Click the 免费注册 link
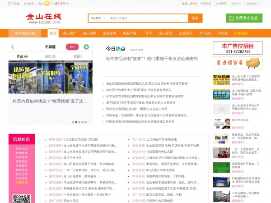The width and height of the screenshot is (271, 203). (x=206, y=3)
